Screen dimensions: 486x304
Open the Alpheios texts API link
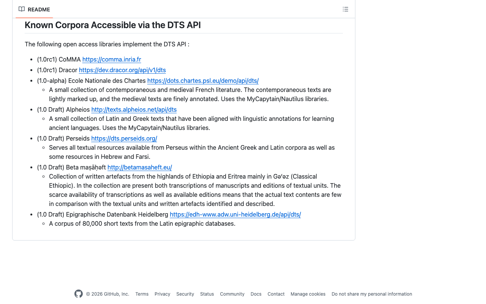tap(134, 109)
